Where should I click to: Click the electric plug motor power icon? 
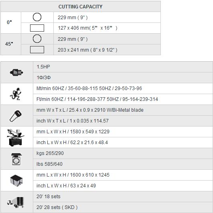coord(16,72)
